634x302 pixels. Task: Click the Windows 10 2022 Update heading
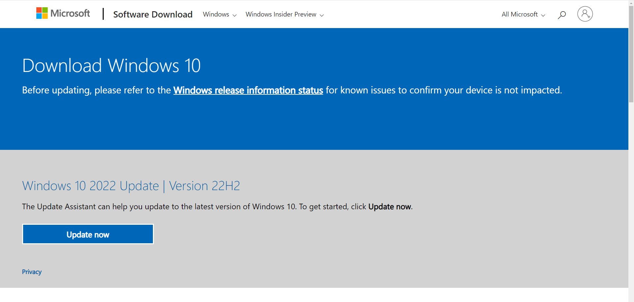131,186
